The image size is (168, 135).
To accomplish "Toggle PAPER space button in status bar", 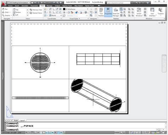I will [117, 133].
